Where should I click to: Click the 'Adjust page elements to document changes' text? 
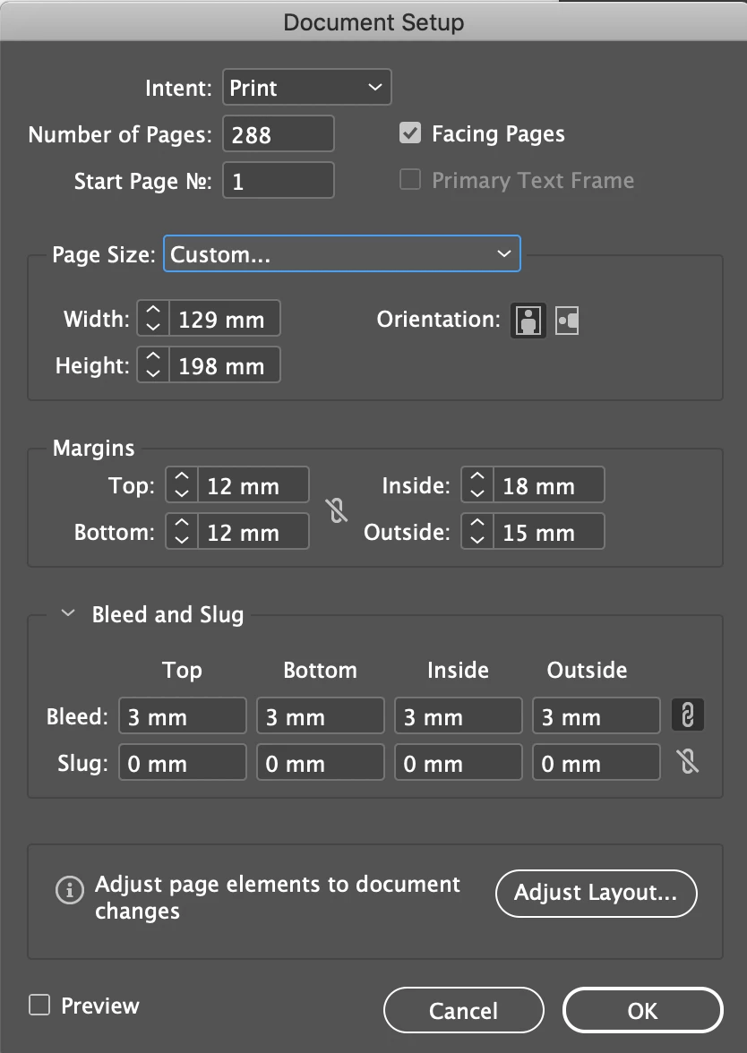(277, 897)
